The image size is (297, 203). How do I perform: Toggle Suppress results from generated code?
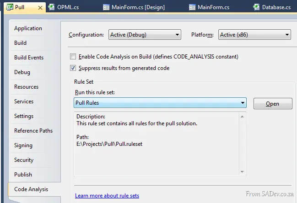point(73,68)
